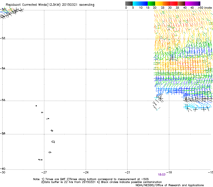Click the '40' legend scale label
The height and width of the screenshot is (187, 213).
[x=185, y=8]
